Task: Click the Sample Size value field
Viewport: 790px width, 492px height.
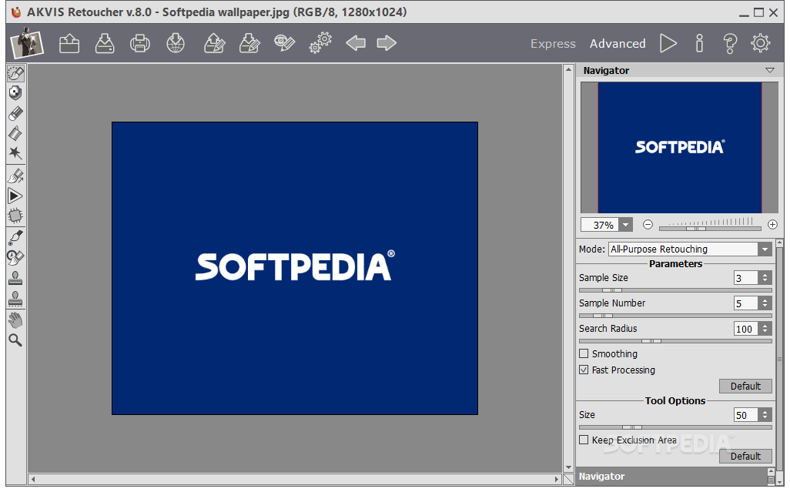Action: (x=746, y=277)
